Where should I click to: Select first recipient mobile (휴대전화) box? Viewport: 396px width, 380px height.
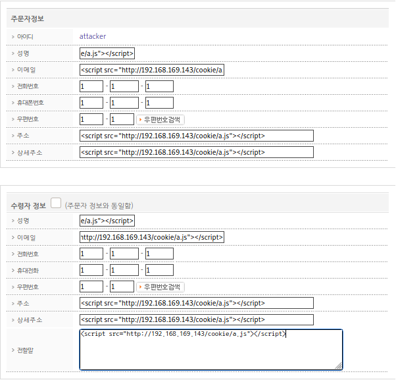pos(91,270)
